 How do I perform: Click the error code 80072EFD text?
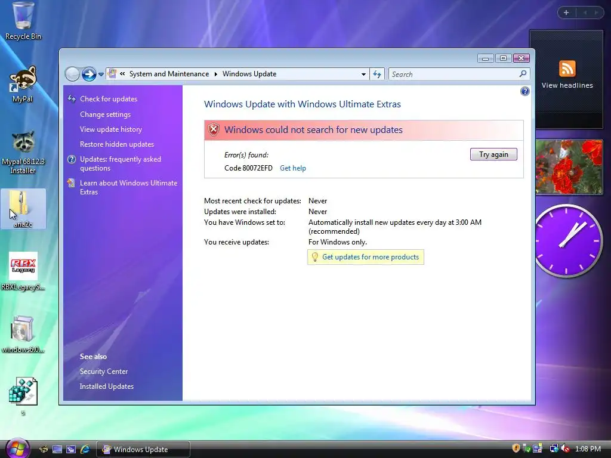pos(248,168)
